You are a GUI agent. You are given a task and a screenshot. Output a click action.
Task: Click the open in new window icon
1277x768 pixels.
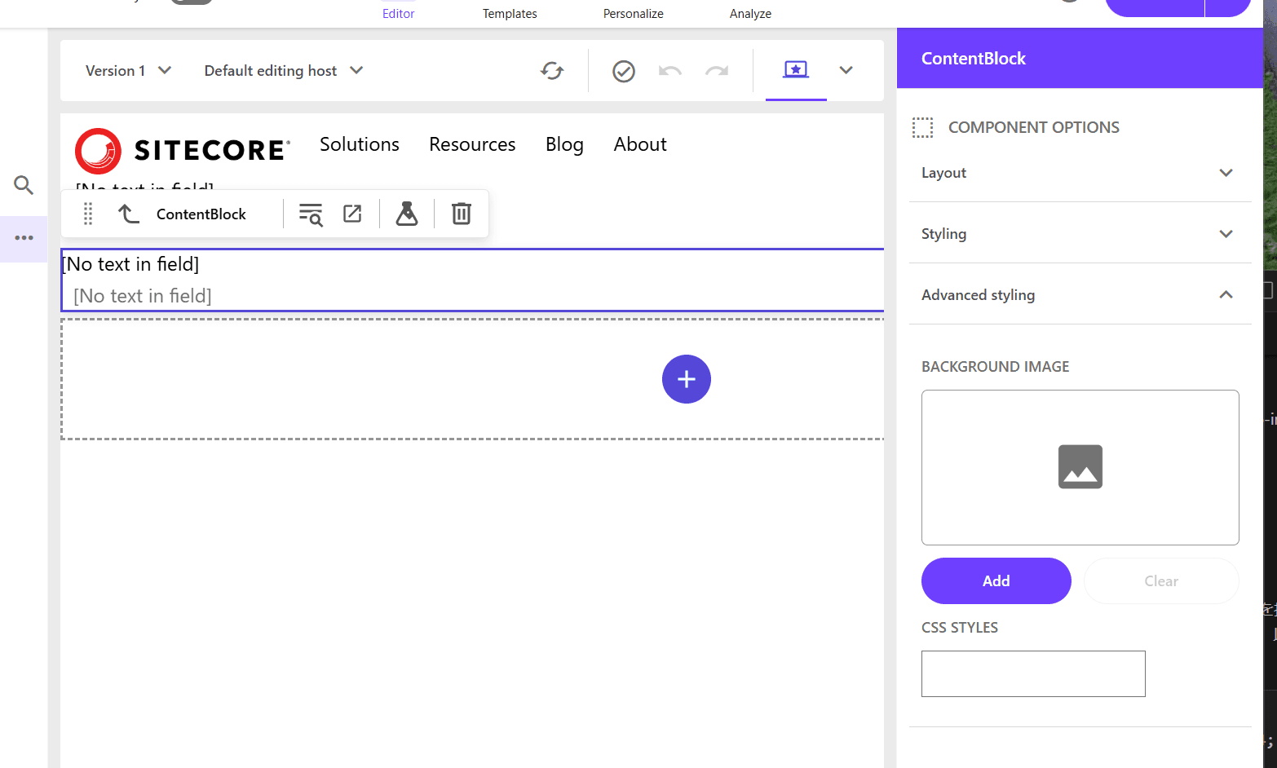352,214
